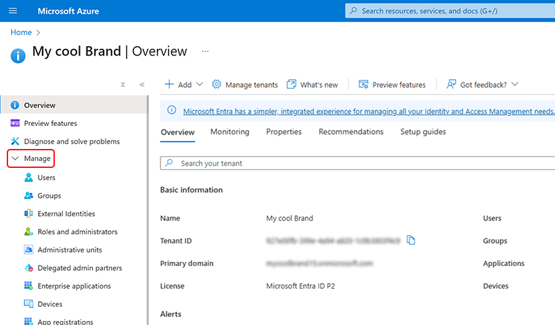The height and width of the screenshot is (325, 555).
Task: Click the Devices icon in the sidebar
Action: tap(28, 304)
